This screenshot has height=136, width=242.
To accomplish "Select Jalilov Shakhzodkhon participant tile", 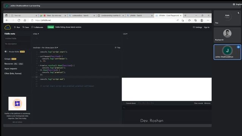I will click(x=227, y=52).
